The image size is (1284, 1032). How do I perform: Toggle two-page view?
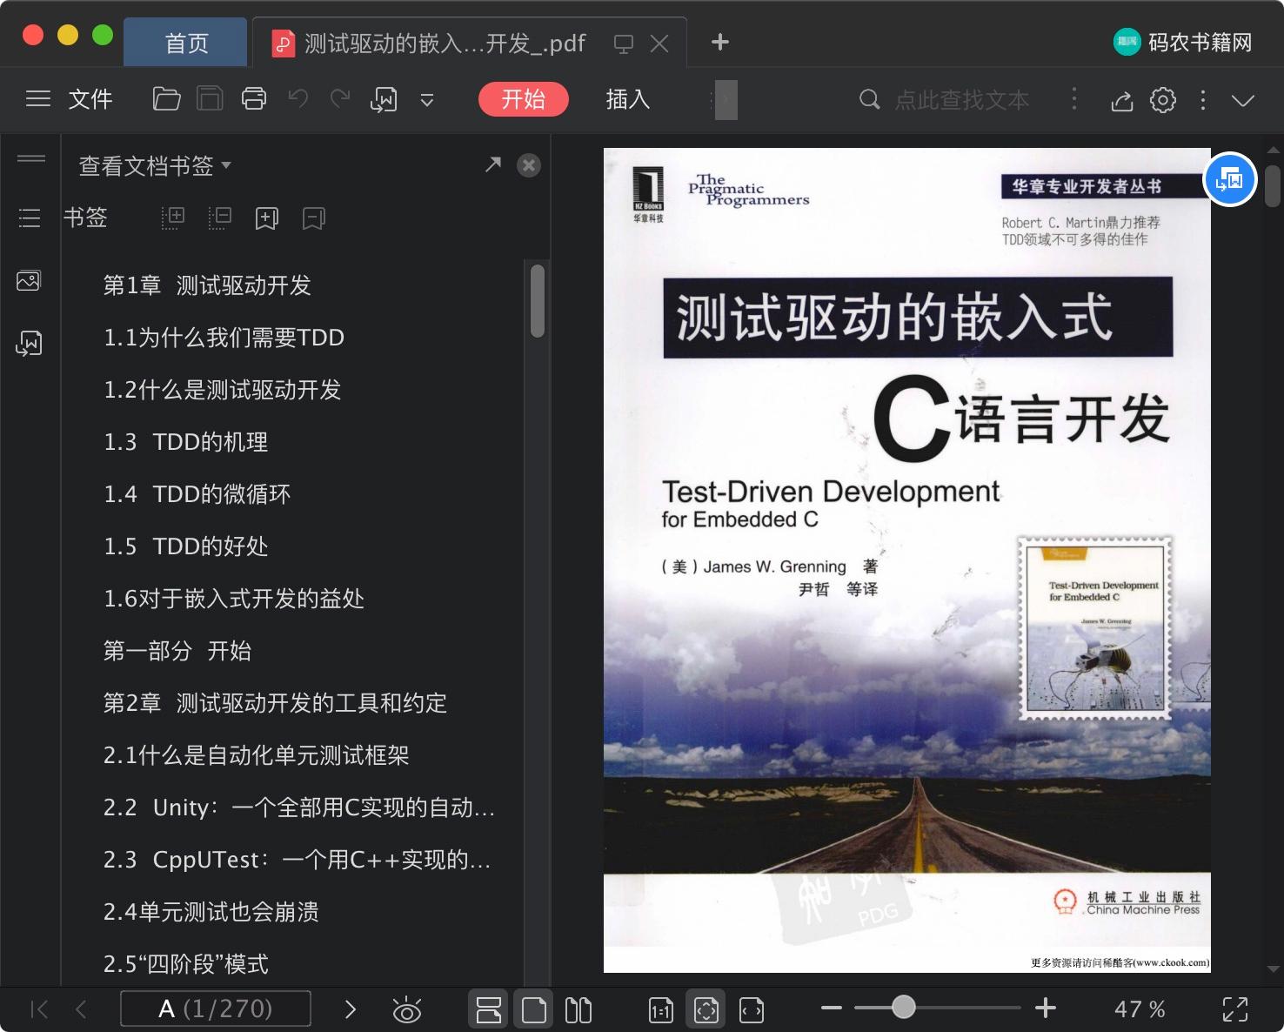pyautogui.click(x=578, y=1009)
